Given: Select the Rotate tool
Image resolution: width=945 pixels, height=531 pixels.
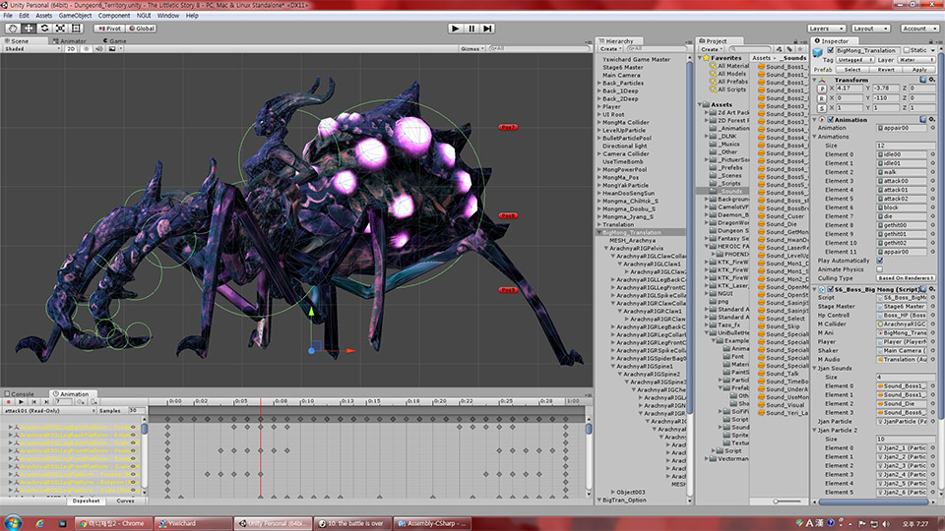Looking at the screenshot, I should point(44,29).
